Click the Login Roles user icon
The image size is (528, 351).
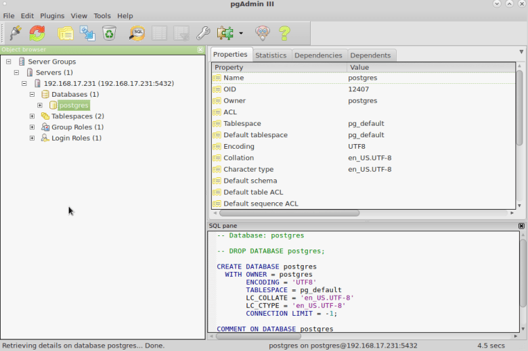[x=45, y=138]
